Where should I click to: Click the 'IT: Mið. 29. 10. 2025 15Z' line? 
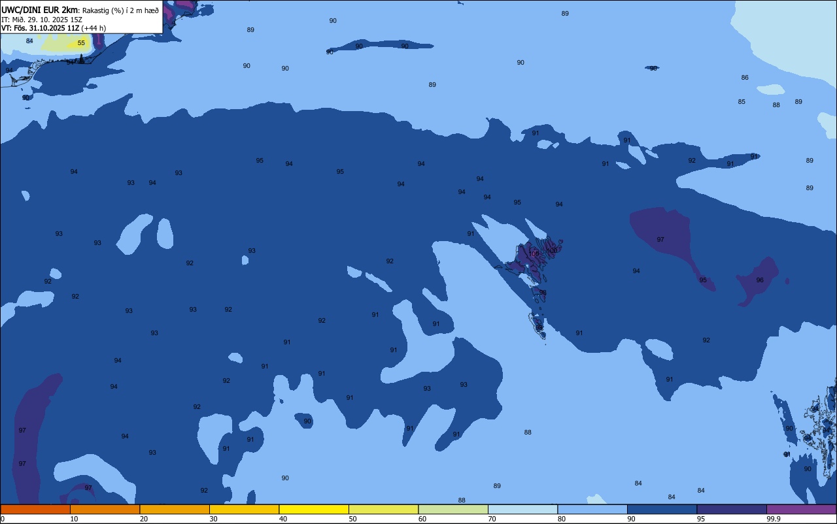42,19
